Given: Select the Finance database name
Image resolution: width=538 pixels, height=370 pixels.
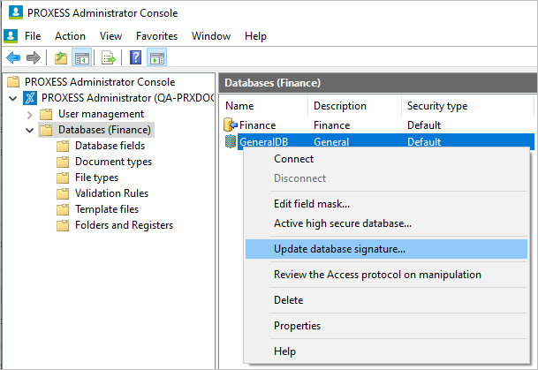Looking at the screenshot, I should coord(257,125).
